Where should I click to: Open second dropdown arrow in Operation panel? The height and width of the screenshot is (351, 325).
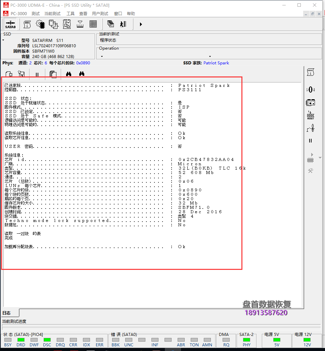click(210, 56)
